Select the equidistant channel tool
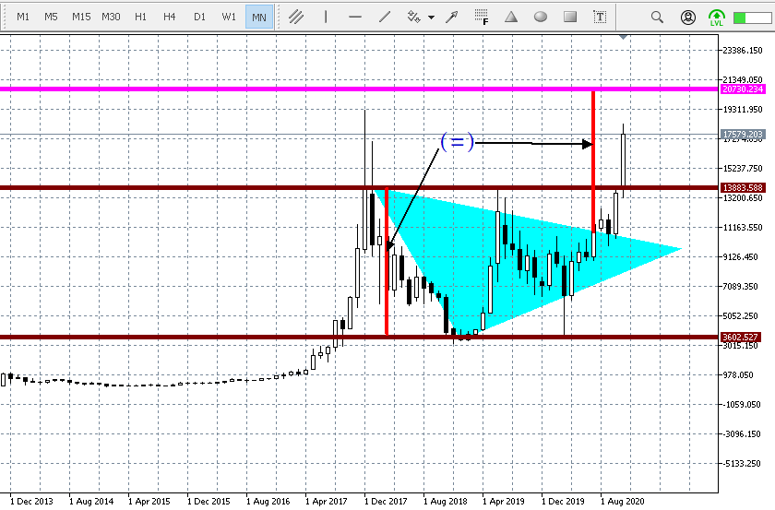Viewport: 775px width, 510px height. 295,17
